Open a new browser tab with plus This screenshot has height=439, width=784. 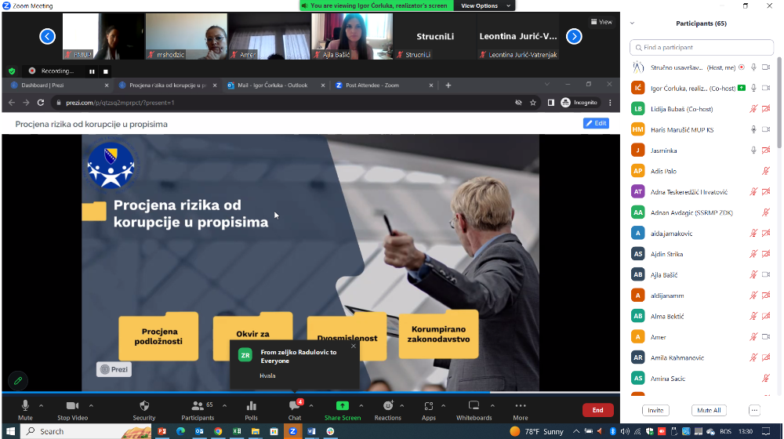click(x=448, y=85)
